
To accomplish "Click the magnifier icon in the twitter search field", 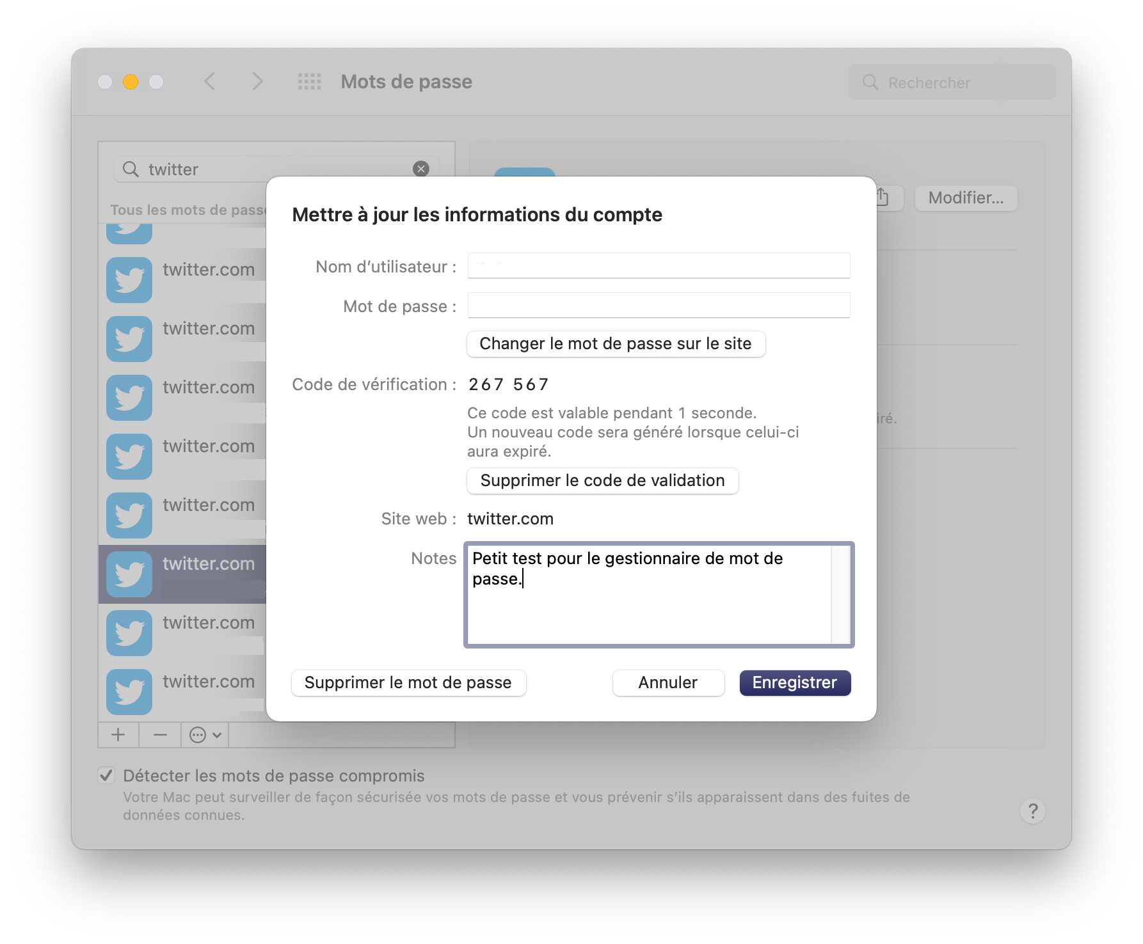I will point(131,169).
